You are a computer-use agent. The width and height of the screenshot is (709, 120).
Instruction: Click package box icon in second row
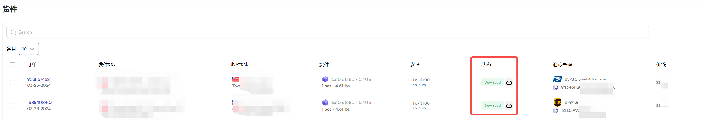pos(325,102)
